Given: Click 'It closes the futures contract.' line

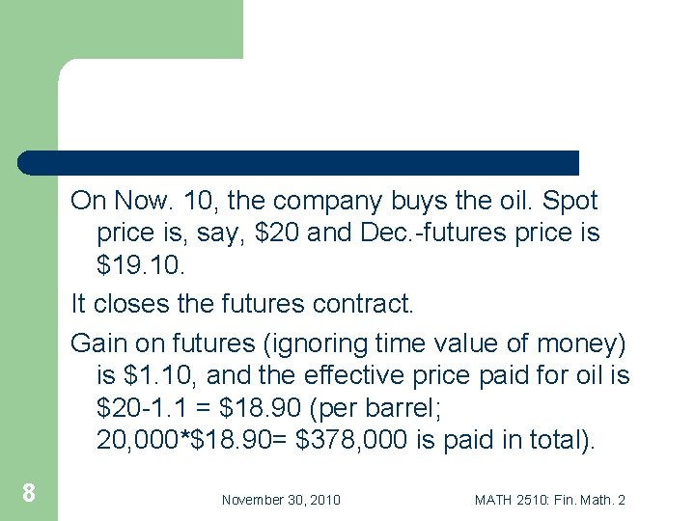Looking at the screenshot, I should pos(242,304).
